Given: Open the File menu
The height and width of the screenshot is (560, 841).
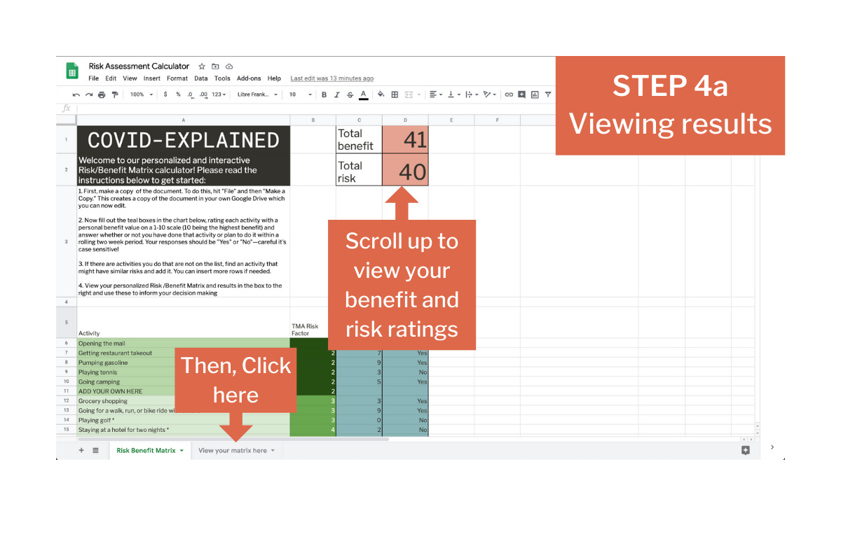Looking at the screenshot, I should tap(94, 78).
